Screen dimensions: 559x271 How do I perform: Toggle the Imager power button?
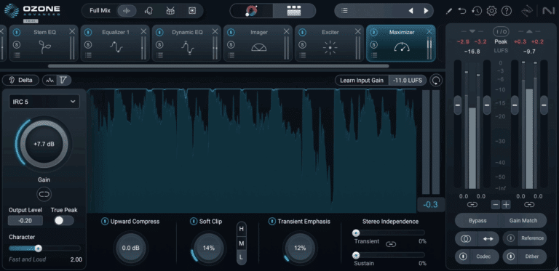tap(231, 33)
